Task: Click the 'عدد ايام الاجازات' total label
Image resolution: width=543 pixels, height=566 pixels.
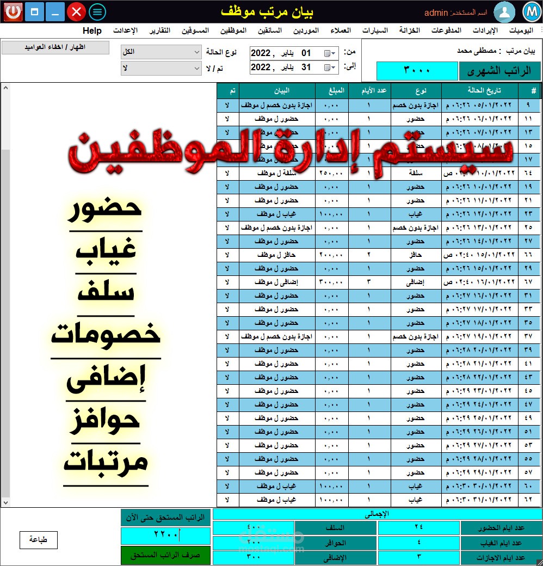Action: tap(501, 558)
